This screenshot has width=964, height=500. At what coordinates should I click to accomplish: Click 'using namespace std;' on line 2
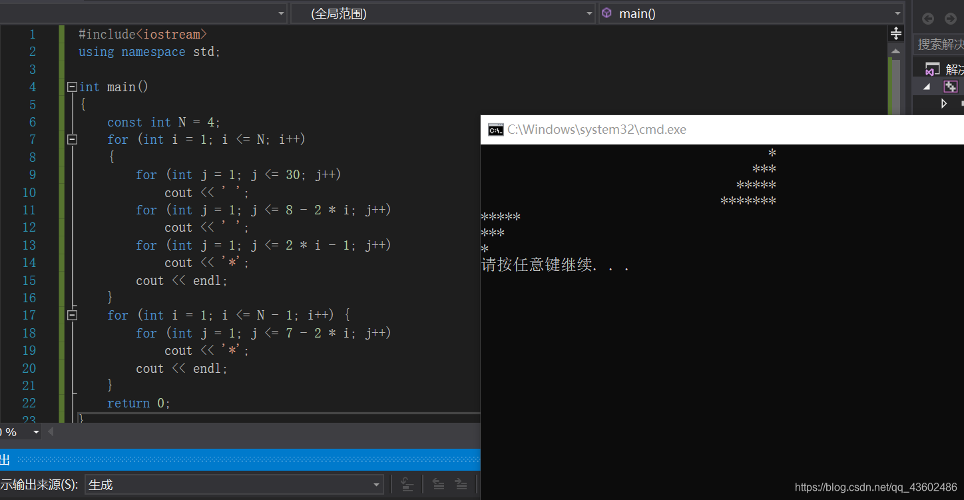coord(149,51)
